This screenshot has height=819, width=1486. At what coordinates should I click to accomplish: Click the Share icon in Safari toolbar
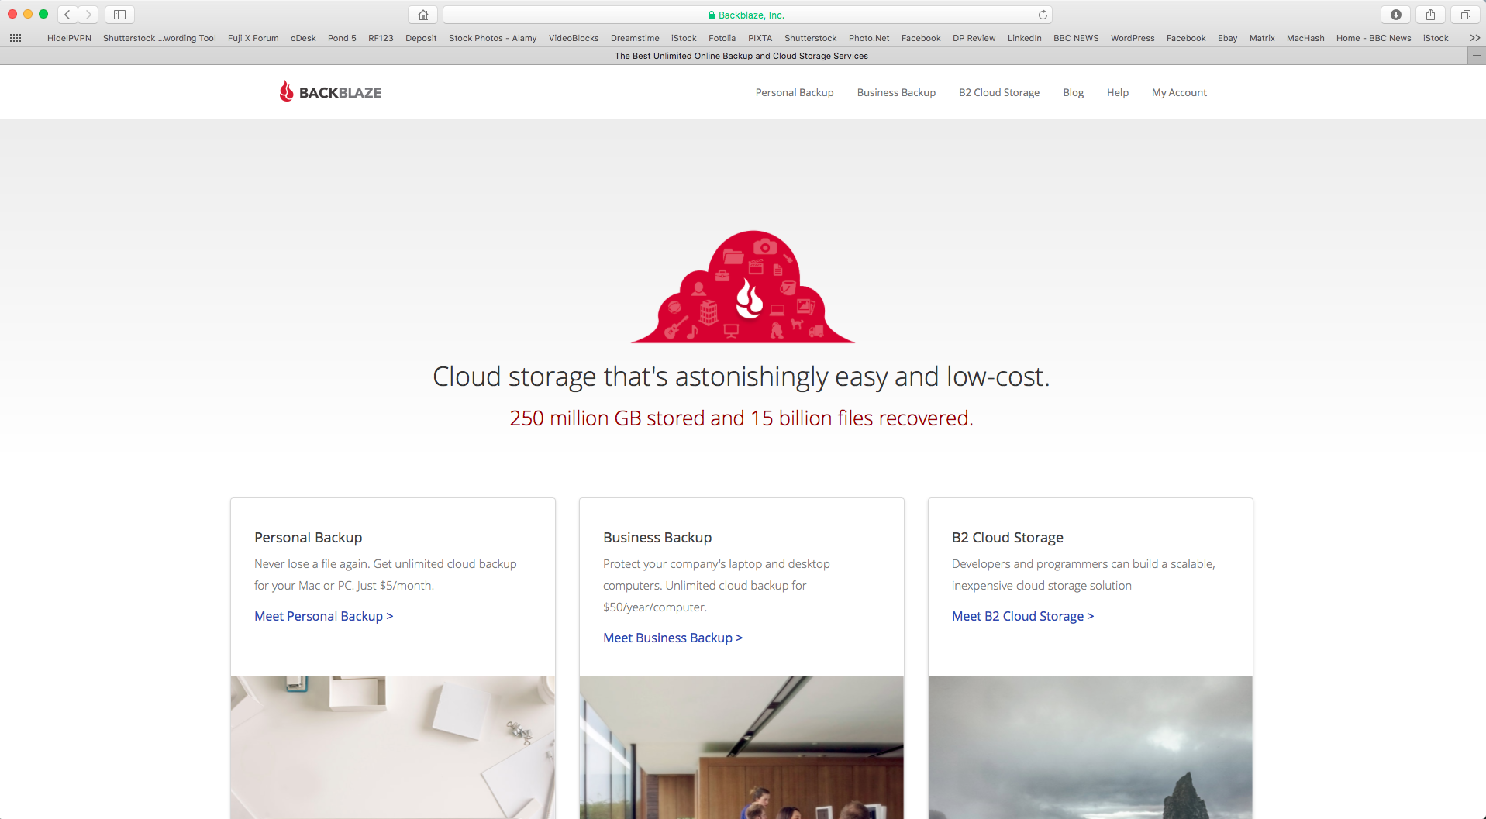click(1430, 15)
